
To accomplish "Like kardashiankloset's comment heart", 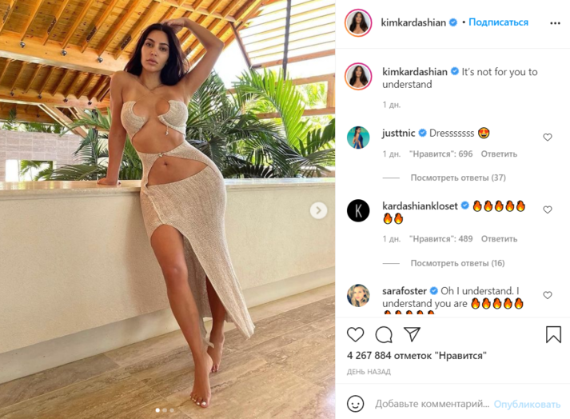I will [548, 209].
